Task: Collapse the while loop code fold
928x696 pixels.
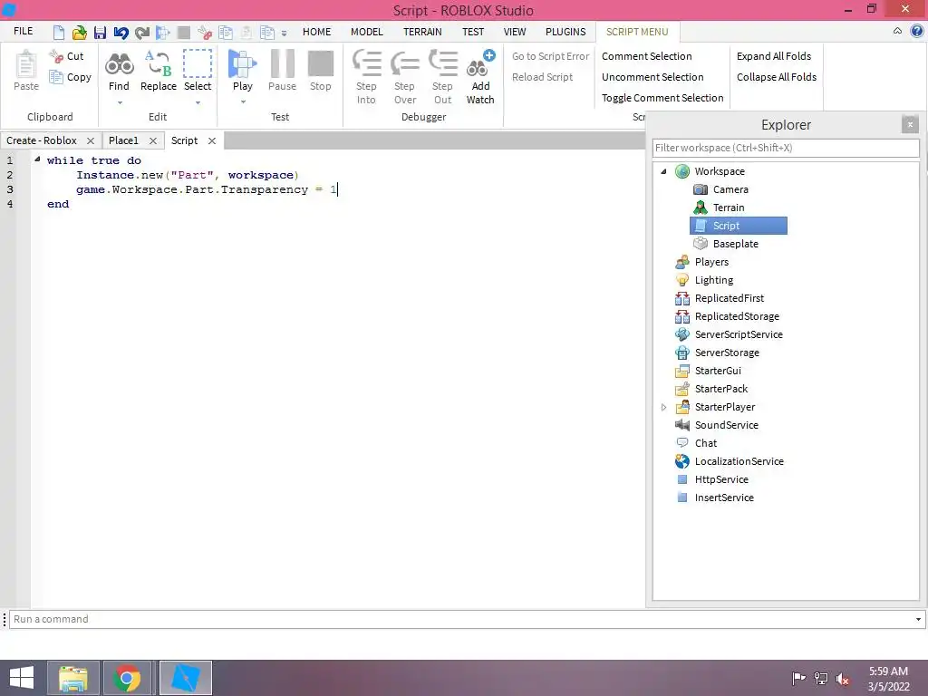Action: tap(37, 159)
